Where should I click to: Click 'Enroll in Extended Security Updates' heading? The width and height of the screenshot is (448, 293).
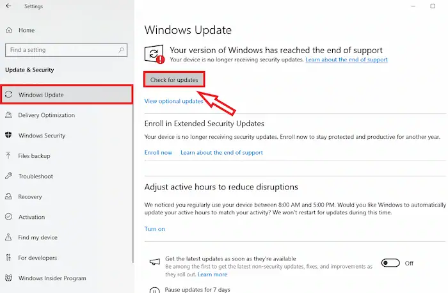204,123
